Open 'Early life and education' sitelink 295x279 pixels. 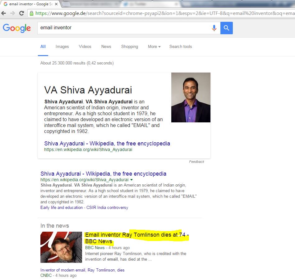(x=62, y=208)
